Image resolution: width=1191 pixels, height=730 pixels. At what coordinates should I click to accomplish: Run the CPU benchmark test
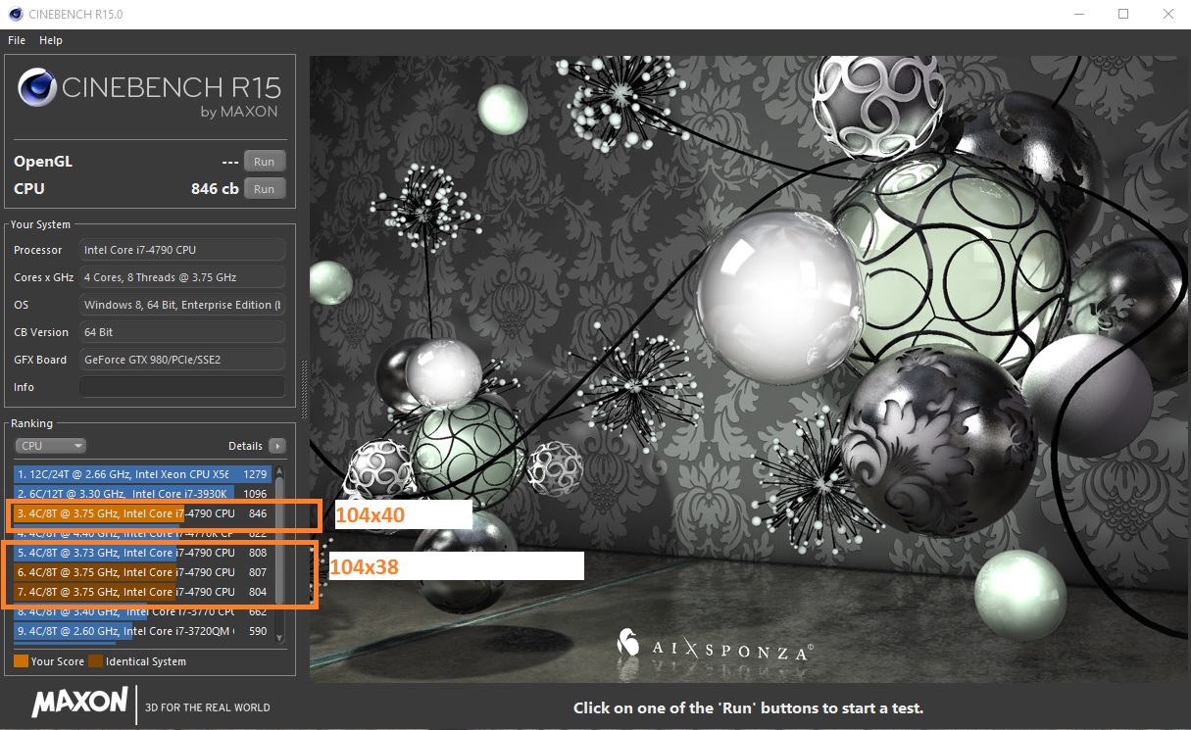(x=265, y=188)
